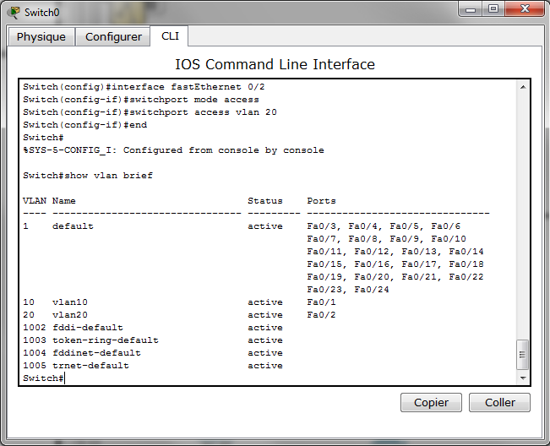Click the VLAN ID '1002' cell
Image resolution: width=550 pixels, height=446 pixels.
(x=35, y=328)
